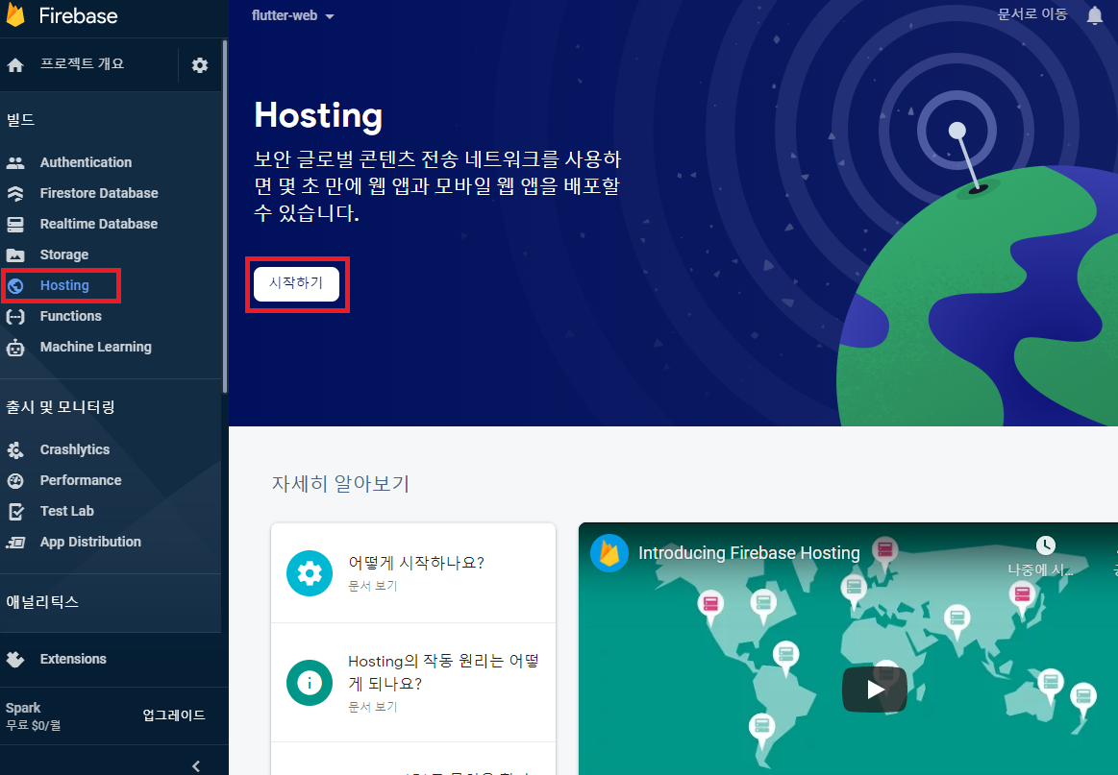The image size is (1118, 775).
Task: Click the home icon beside 프로젝트 개요
Action: coord(15,65)
